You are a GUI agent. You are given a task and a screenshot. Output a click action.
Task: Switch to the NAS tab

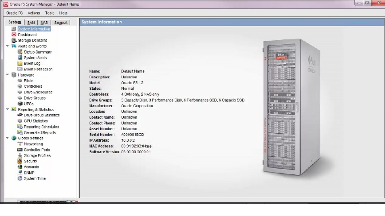(x=44, y=22)
